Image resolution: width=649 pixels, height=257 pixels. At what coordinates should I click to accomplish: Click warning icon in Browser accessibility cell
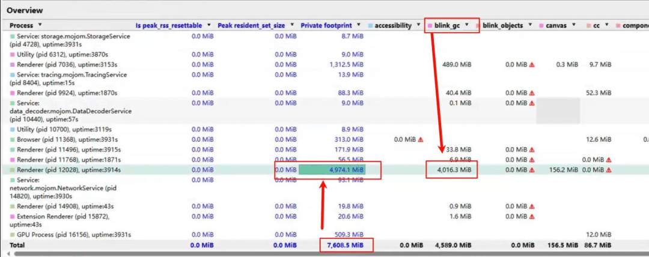[421, 139]
